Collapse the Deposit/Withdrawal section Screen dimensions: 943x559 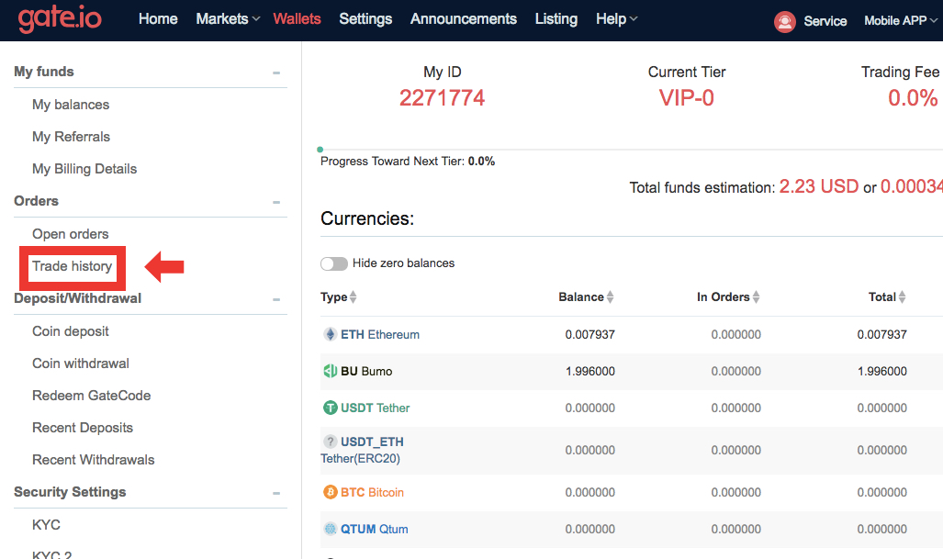coord(276,299)
